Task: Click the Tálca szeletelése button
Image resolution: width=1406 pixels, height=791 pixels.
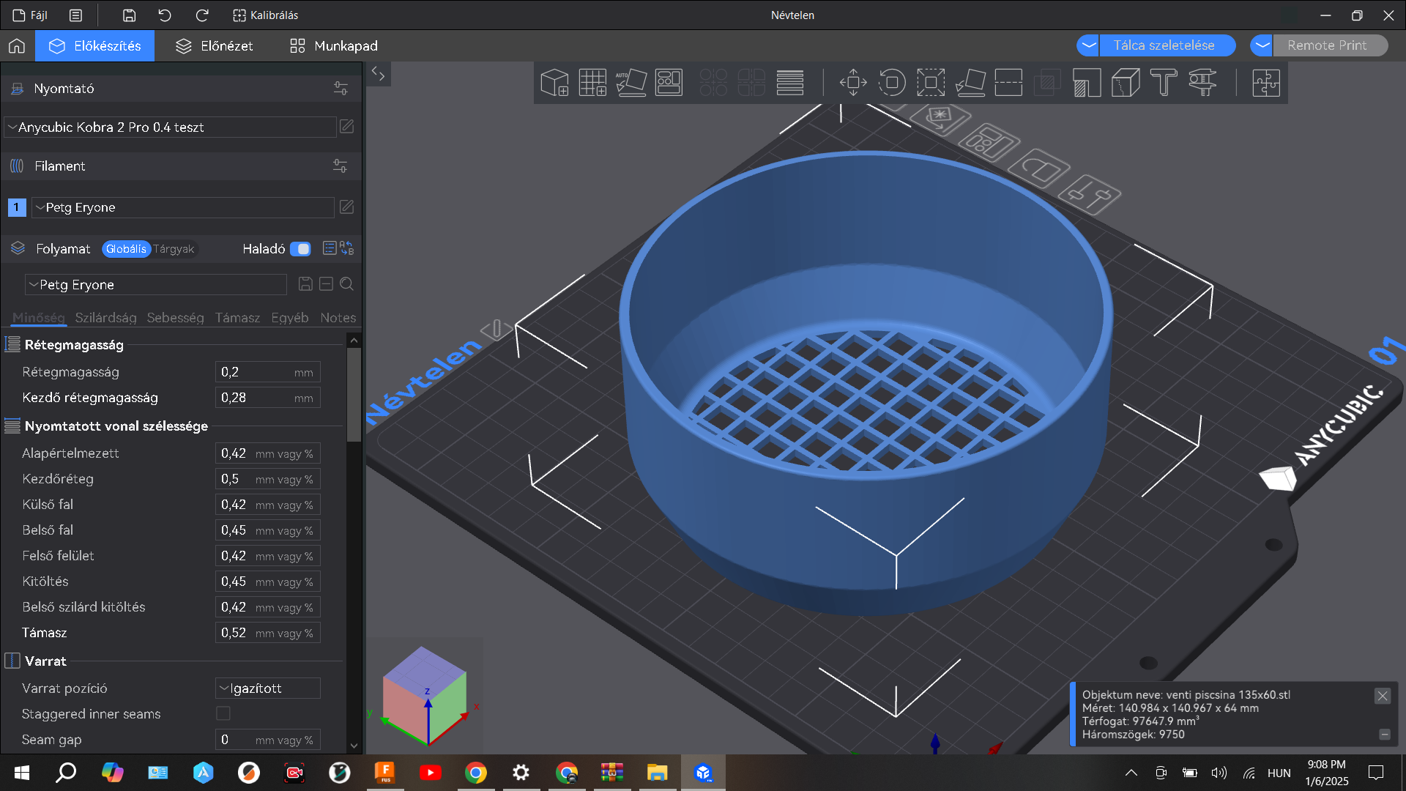Action: [x=1167, y=45]
